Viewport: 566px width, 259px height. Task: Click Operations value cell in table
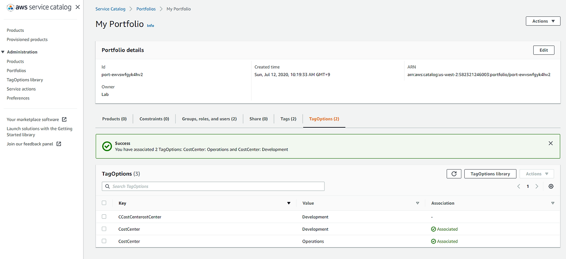click(313, 241)
